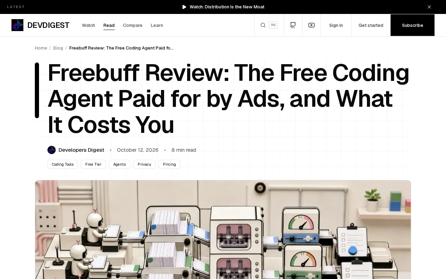This screenshot has height=279, width=446.
Task: Click the Subscribe button
Action: [x=413, y=25]
